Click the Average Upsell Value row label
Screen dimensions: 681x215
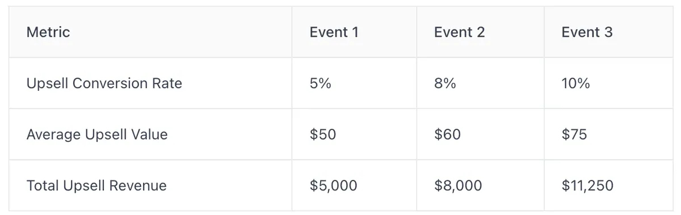[97, 134]
